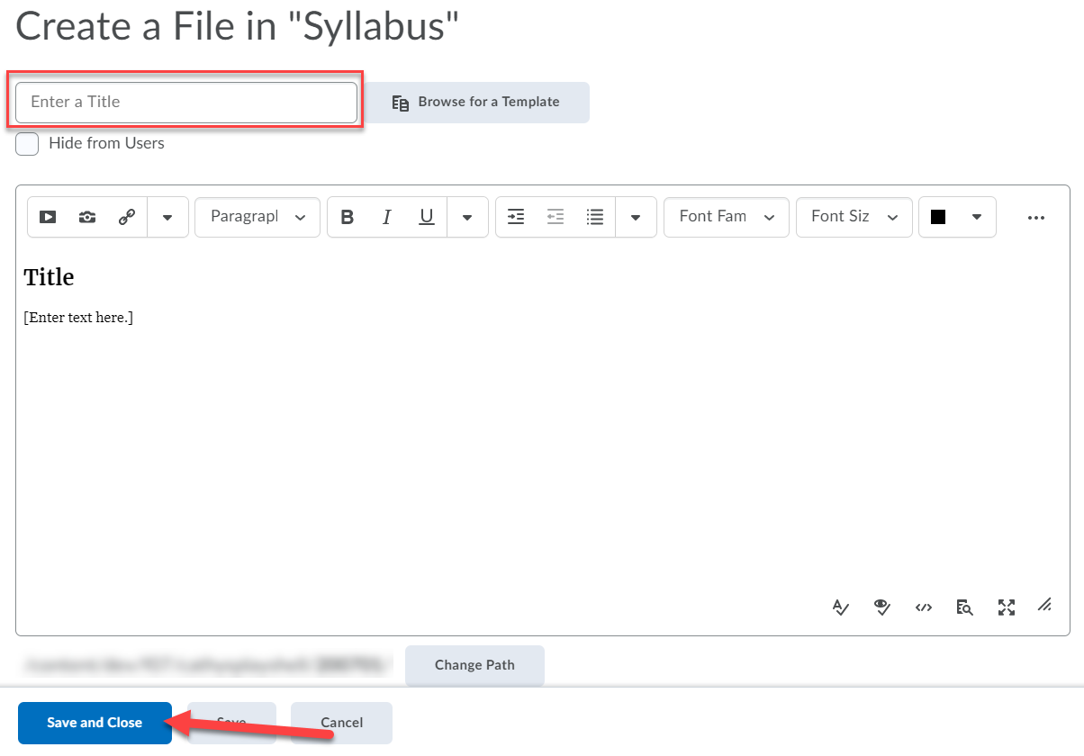Expand the Font Size selector
The image size is (1084, 756).
(x=854, y=217)
